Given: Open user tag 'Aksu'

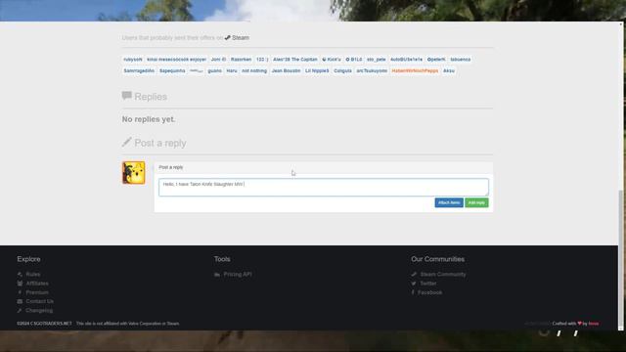Looking at the screenshot, I should (x=449, y=70).
